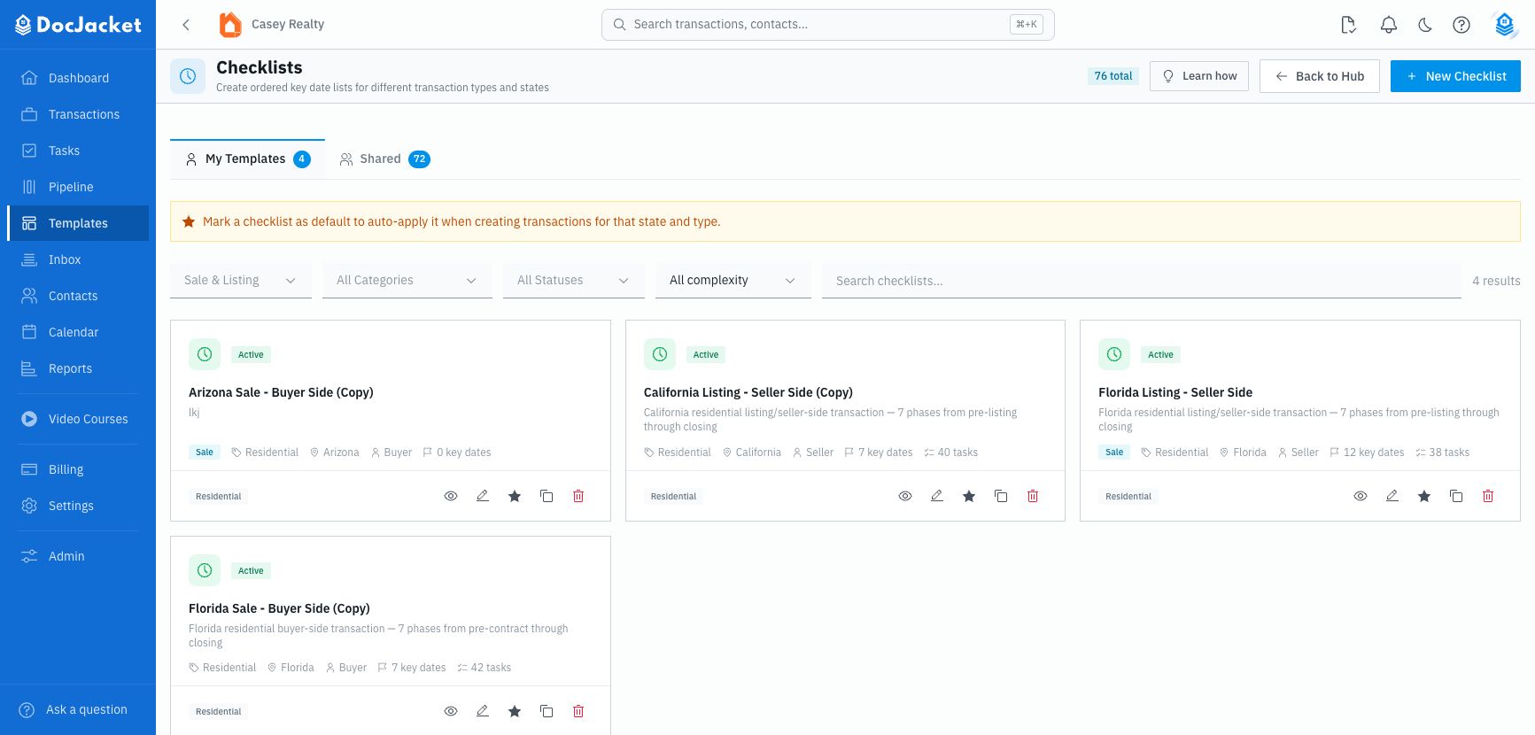The image size is (1535, 735).
Task: Click the Checklists clock header icon
Action: tap(188, 76)
